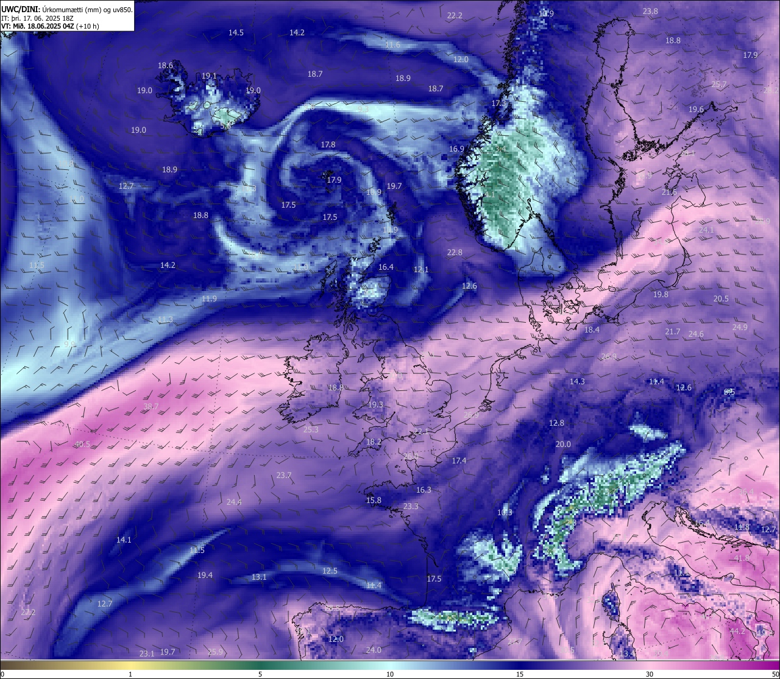780x679 pixels.
Task: Click the color scale label '5'
Action: pos(260,674)
